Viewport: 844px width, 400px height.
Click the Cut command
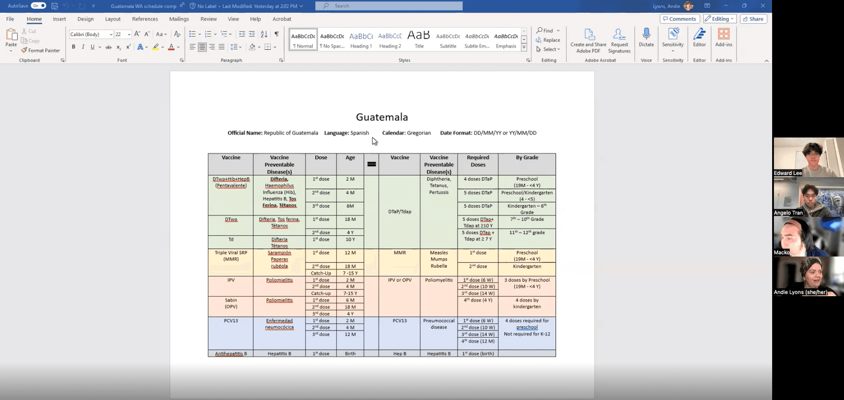click(x=29, y=31)
